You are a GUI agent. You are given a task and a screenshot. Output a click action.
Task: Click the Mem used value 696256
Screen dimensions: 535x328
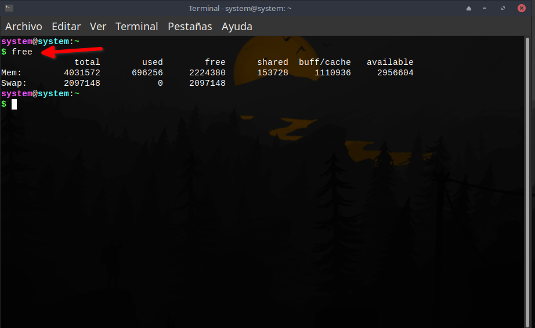[x=147, y=72]
